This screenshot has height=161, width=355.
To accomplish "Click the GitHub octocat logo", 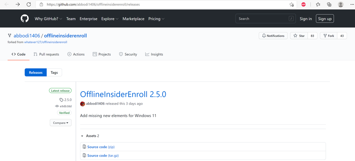I will [x=25, y=19].
